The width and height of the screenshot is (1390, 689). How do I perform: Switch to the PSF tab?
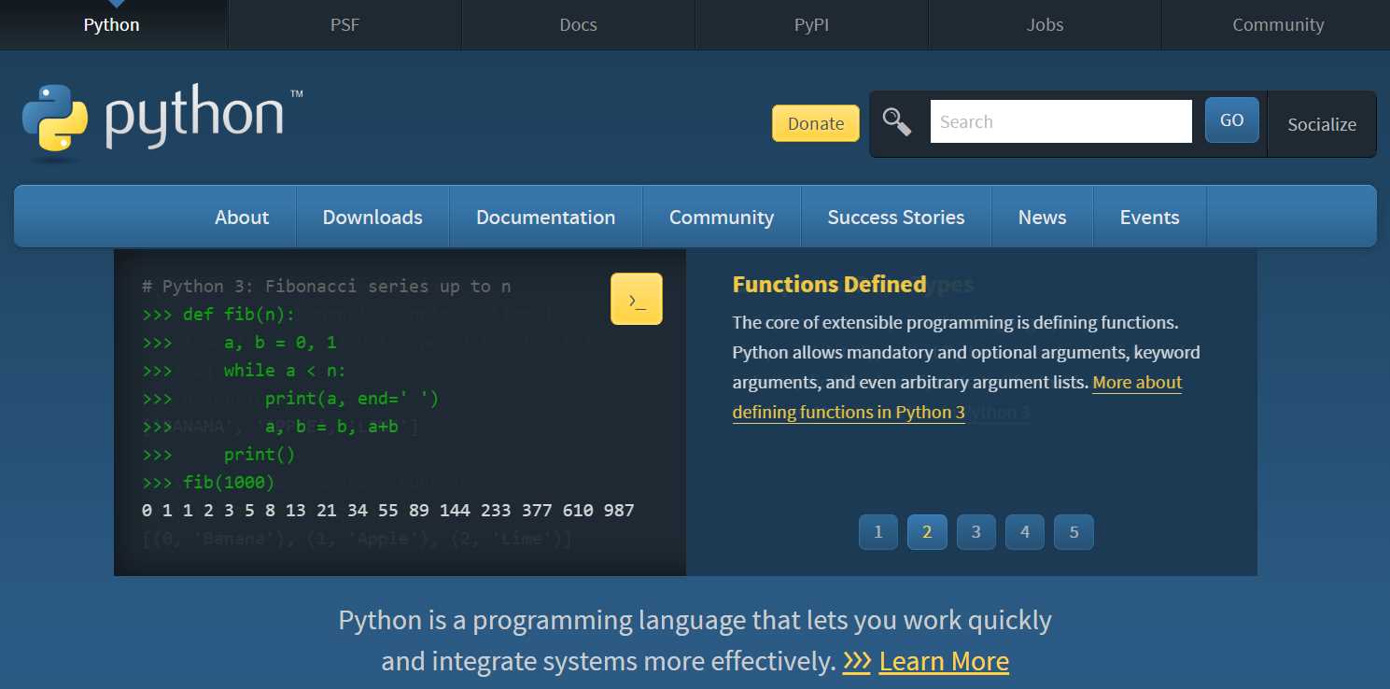point(344,24)
